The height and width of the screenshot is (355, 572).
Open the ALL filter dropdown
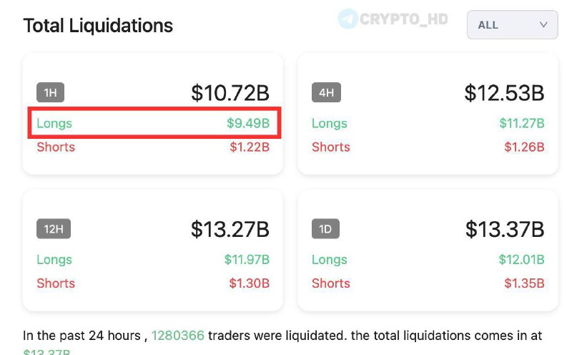[x=511, y=25]
